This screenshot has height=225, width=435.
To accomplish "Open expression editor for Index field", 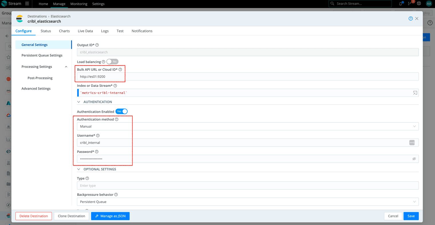I will click(415, 93).
